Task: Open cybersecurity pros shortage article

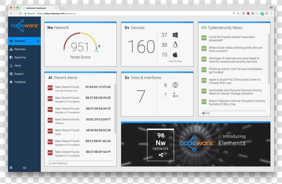Action: [234, 60]
